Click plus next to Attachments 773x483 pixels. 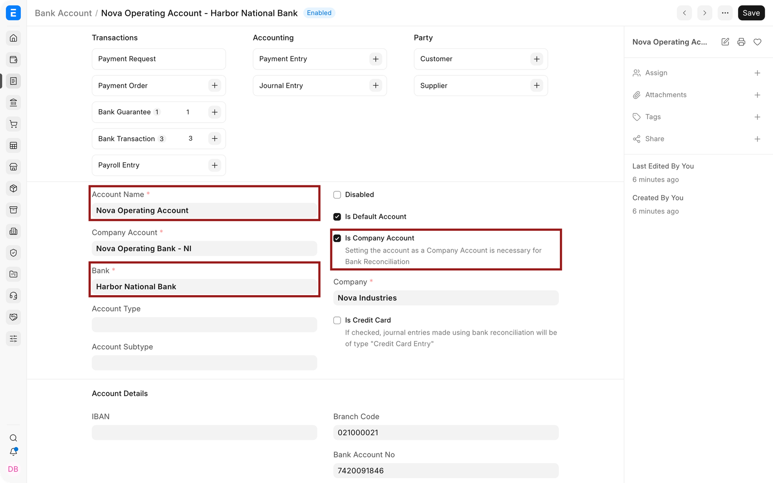(x=758, y=95)
